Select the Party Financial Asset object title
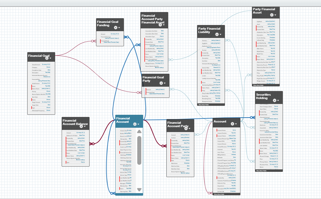 pyautogui.click(x=264, y=11)
